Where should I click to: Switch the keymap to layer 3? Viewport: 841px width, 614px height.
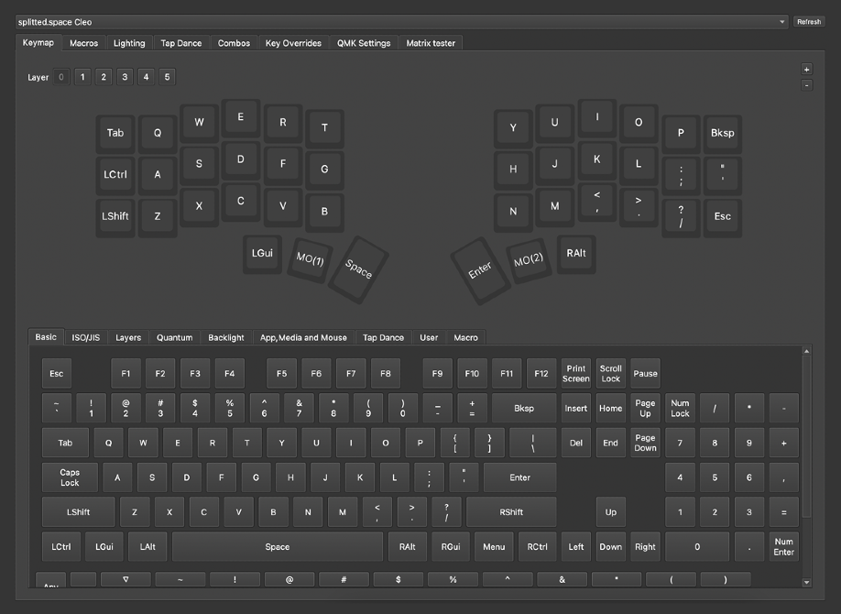click(125, 78)
